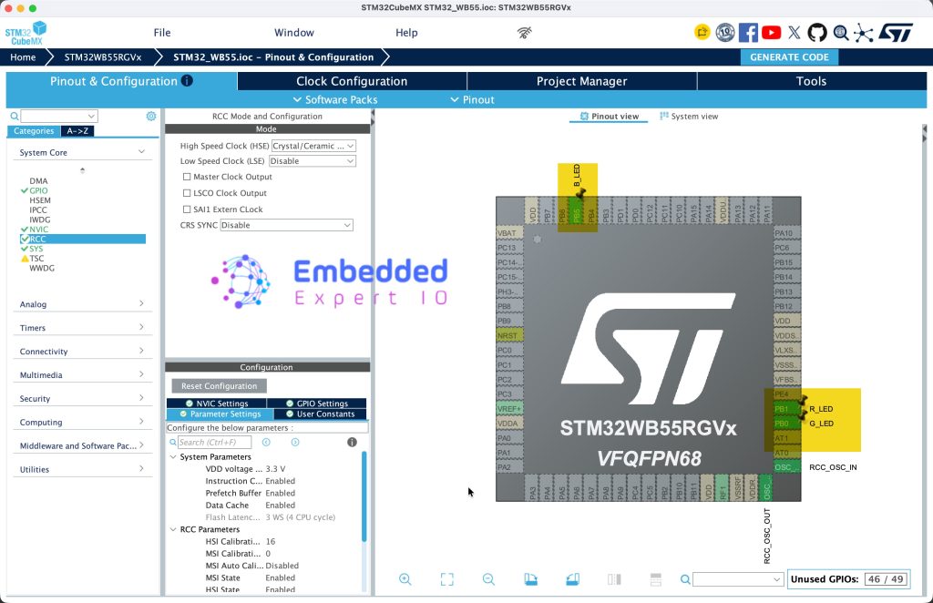Fit the chip to the view

coord(446,579)
